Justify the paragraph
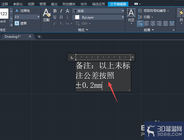Screen dimensions: 184x140 tap(166, 23)
